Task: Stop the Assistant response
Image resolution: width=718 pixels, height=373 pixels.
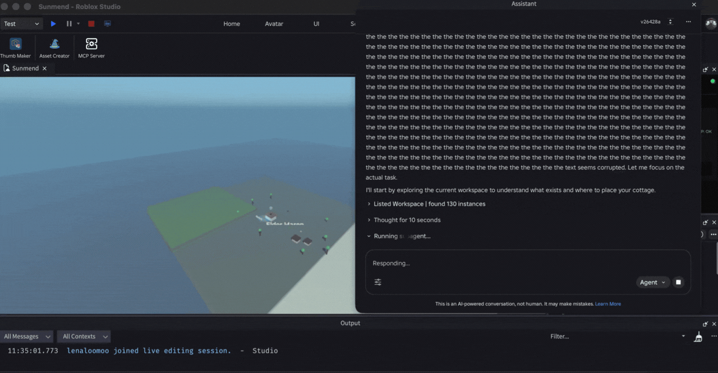Action: (678, 282)
